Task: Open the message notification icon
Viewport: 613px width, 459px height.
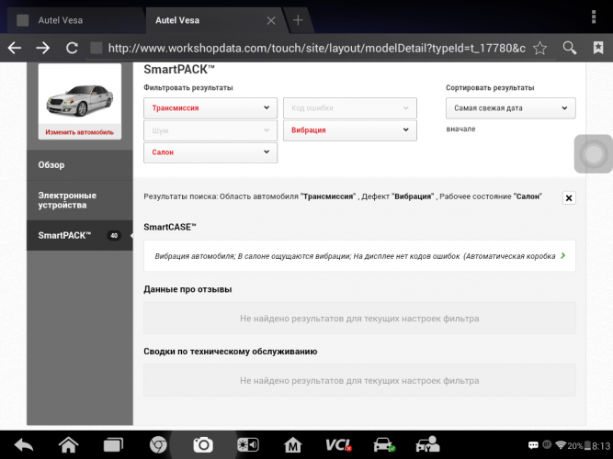Action: click(x=533, y=446)
